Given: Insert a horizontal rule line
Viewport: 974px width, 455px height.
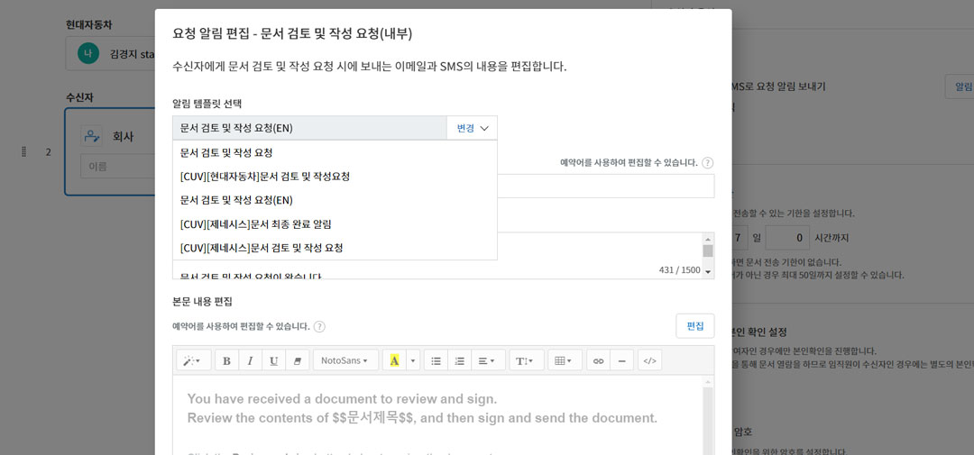Looking at the screenshot, I should (621, 360).
